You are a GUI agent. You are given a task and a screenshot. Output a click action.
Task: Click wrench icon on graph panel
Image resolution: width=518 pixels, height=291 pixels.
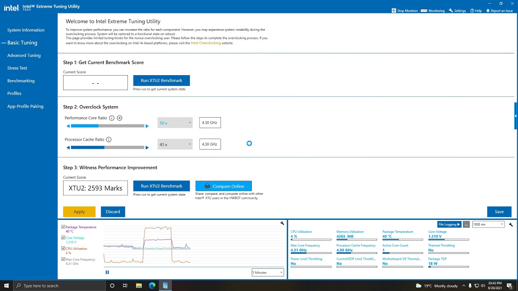click(282, 223)
